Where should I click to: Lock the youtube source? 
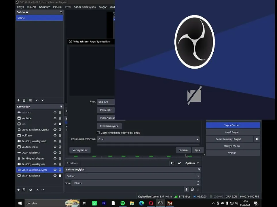point(60,118)
